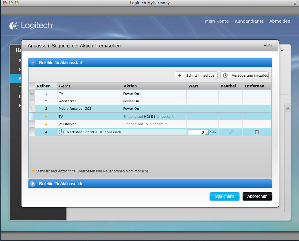Click the drag handle of delay row 4

point(32,132)
